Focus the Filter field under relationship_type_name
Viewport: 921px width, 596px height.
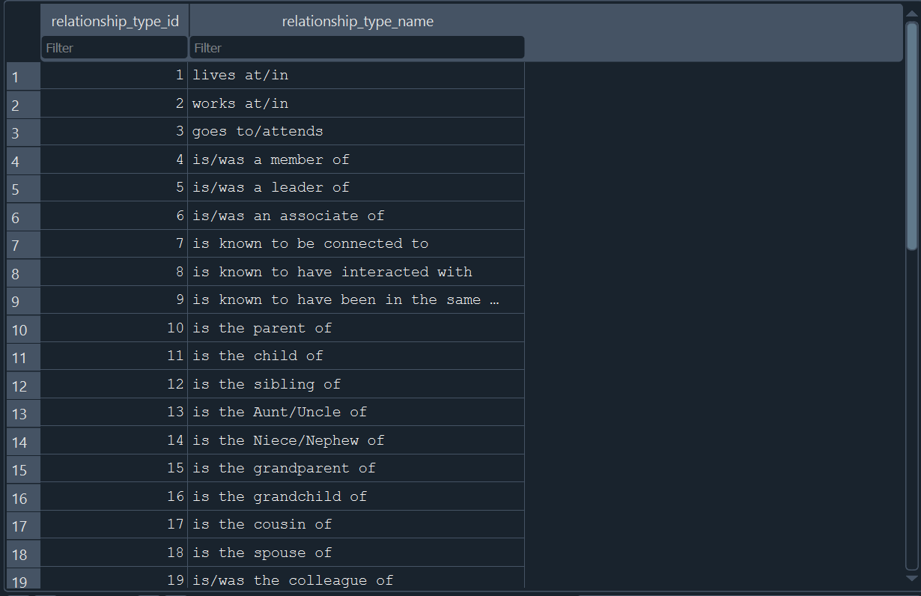click(357, 48)
